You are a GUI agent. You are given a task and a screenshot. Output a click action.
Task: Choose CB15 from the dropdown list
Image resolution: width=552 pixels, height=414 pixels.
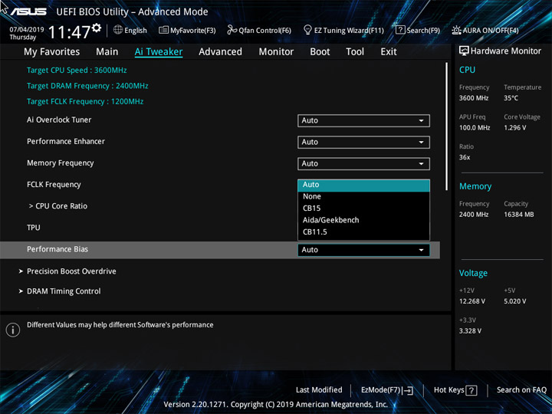point(363,209)
